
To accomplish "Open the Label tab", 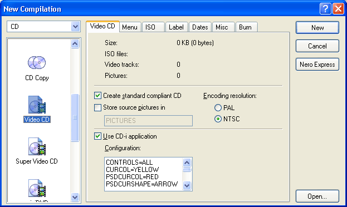I will (x=177, y=27).
